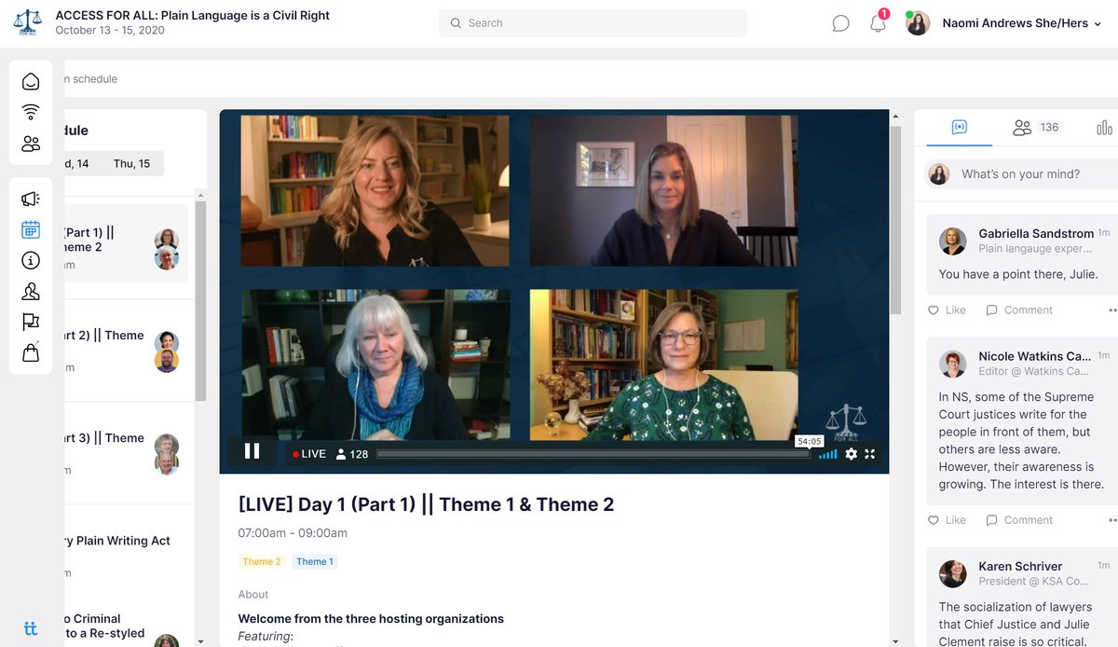Toggle fullscreen on the video player
This screenshot has width=1118, height=647.
point(870,453)
